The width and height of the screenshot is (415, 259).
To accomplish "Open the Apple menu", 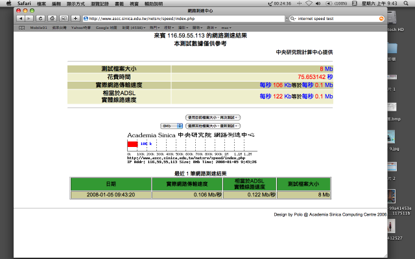I will click(x=8, y=3).
